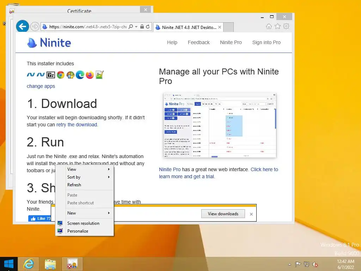This screenshot has height=271, width=361.
Task: Open the Action Center flag icon
Action: (x=298, y=264)
